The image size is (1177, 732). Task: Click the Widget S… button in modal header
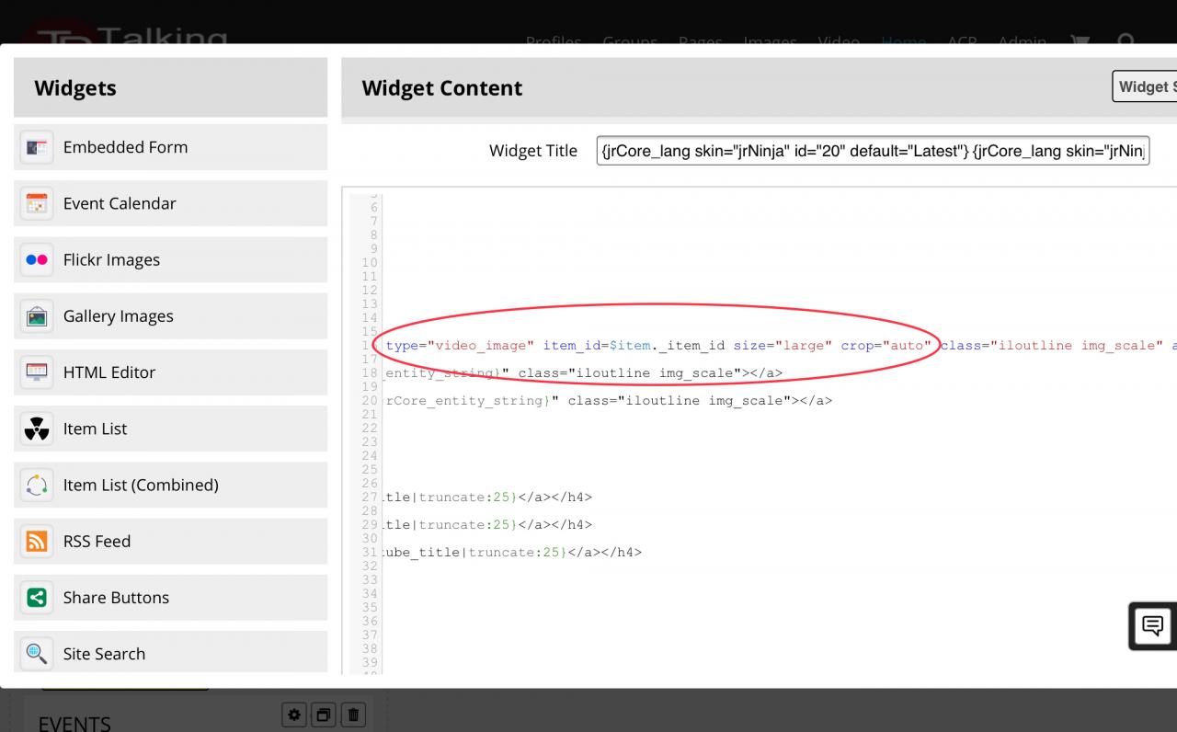1145,86
